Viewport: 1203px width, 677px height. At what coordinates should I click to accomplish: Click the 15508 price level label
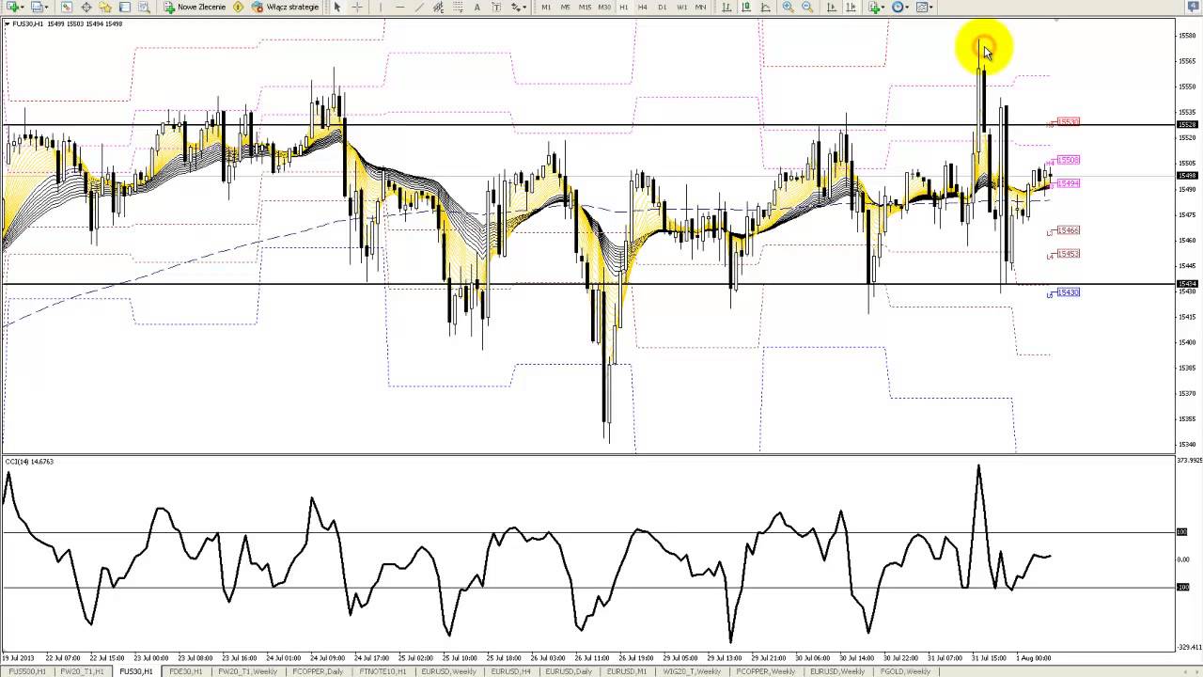click(1068, 160)
